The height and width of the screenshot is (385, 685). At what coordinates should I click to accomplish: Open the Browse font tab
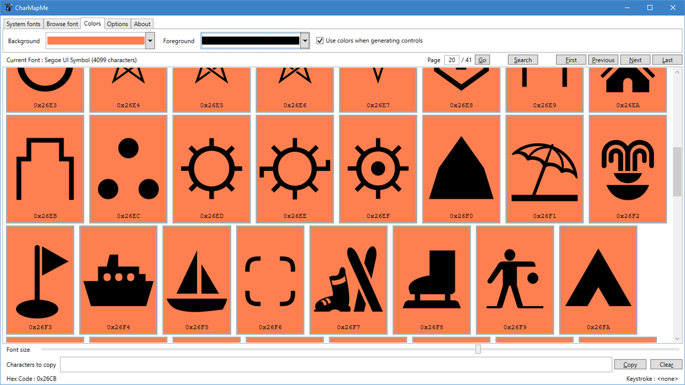pyautogui.click(x=62, y=24)
